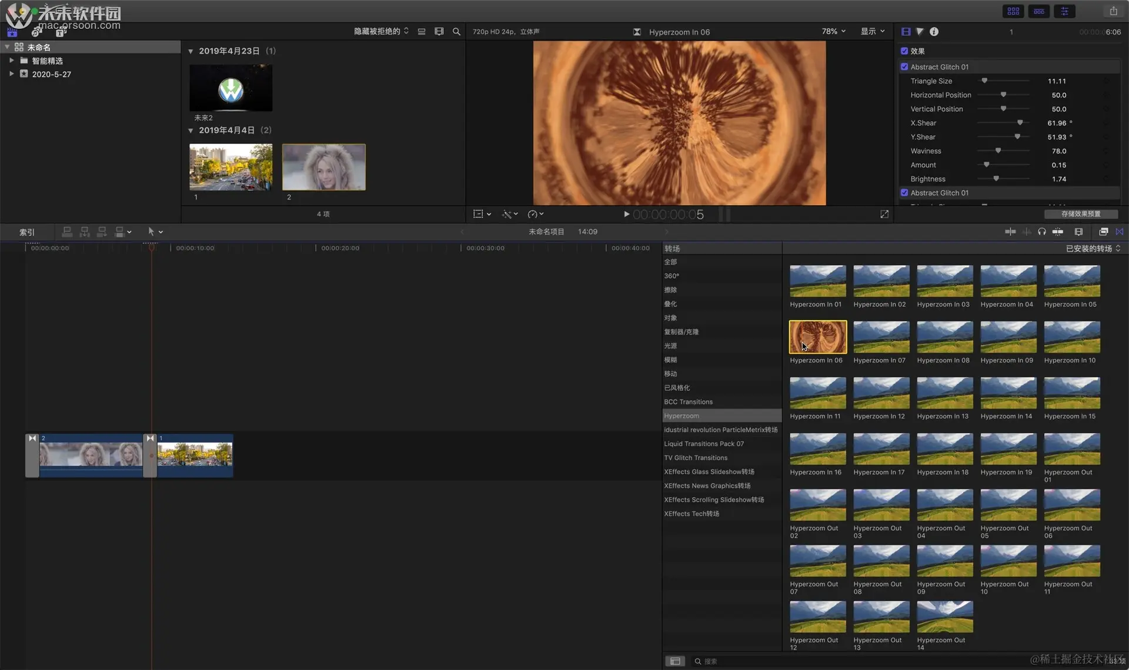Viewport: 1129px width, 670px height.
Task: Expand the 智能精选 folder
Action: (11, 61)
